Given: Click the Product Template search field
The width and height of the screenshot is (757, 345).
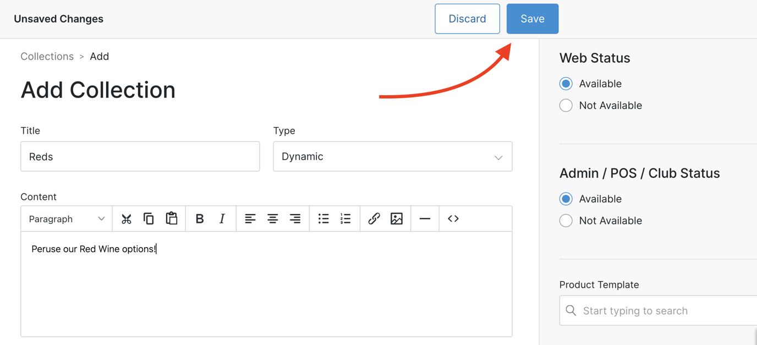Looking at the screenshot, I should click(x=649, y=310).
